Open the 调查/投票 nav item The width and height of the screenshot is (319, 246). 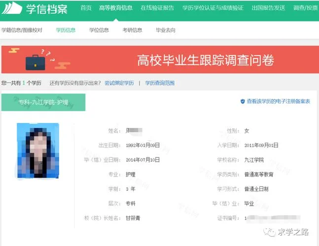point(306,8)
